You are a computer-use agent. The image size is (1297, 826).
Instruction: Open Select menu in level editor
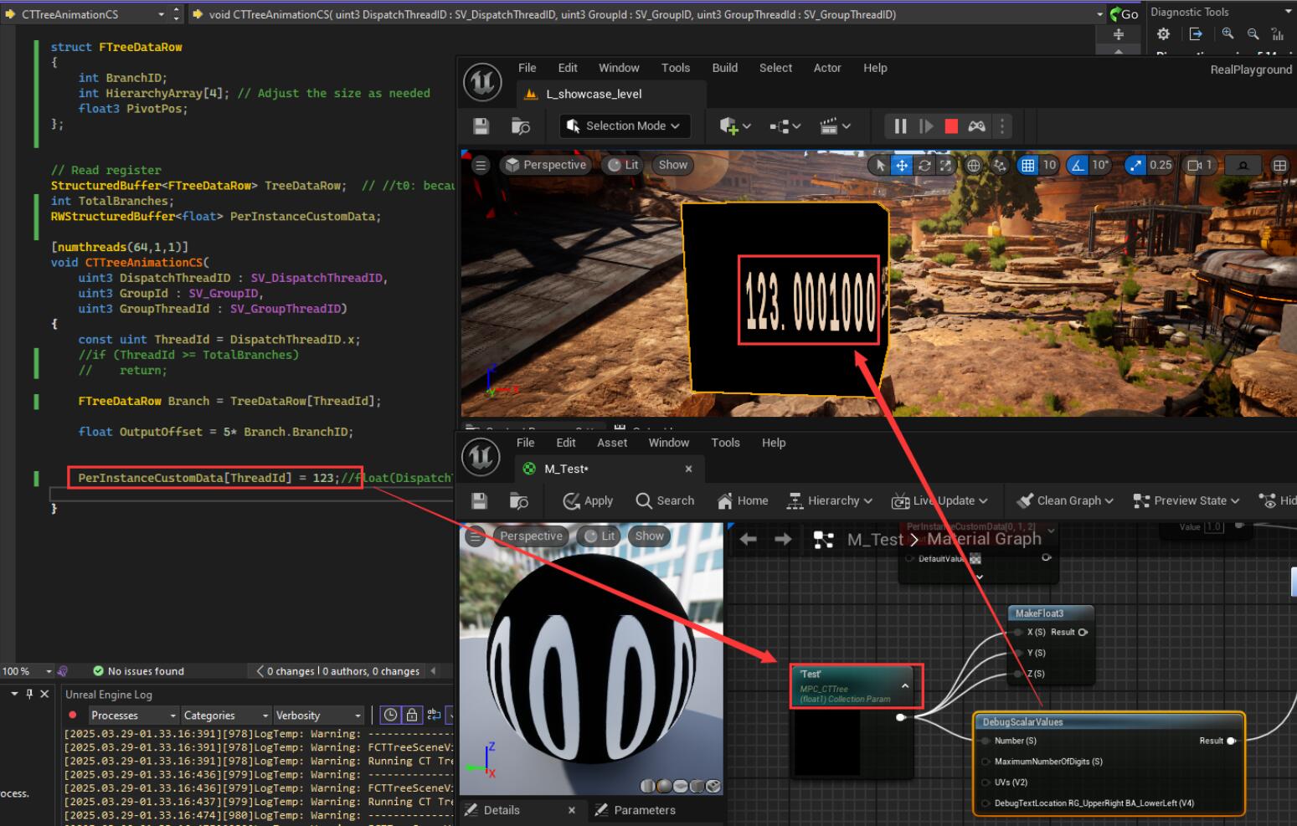coord(775,68)
